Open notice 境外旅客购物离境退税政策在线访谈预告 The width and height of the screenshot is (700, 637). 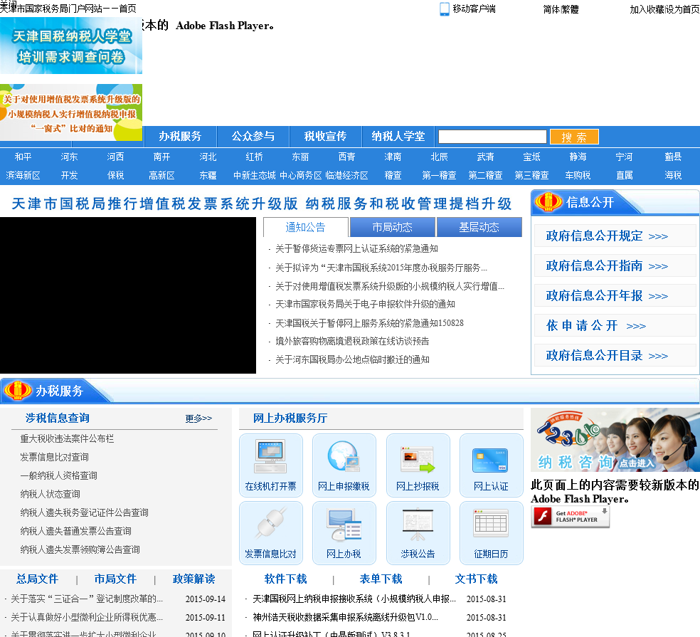[x=352, y=342]
